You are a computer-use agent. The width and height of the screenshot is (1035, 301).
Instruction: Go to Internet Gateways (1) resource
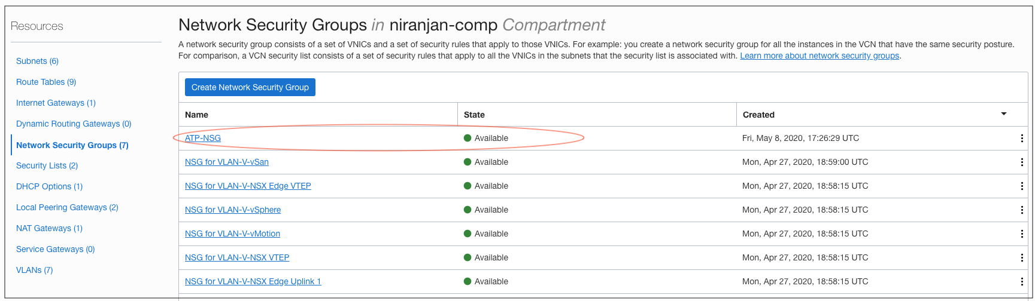pyautogui.click(x=56, y=103)
